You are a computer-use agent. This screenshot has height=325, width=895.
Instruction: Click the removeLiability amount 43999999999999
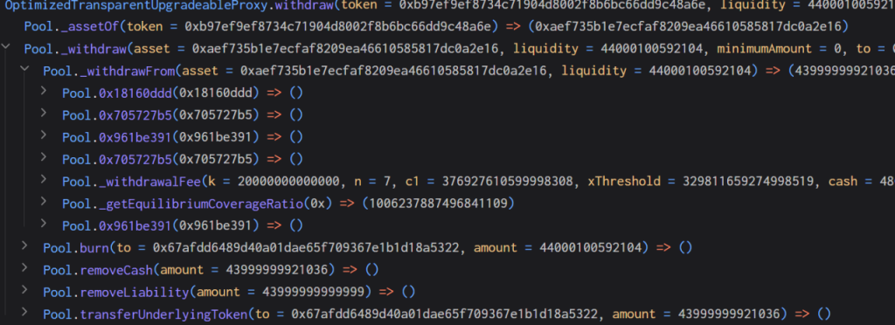pos(312,293)
